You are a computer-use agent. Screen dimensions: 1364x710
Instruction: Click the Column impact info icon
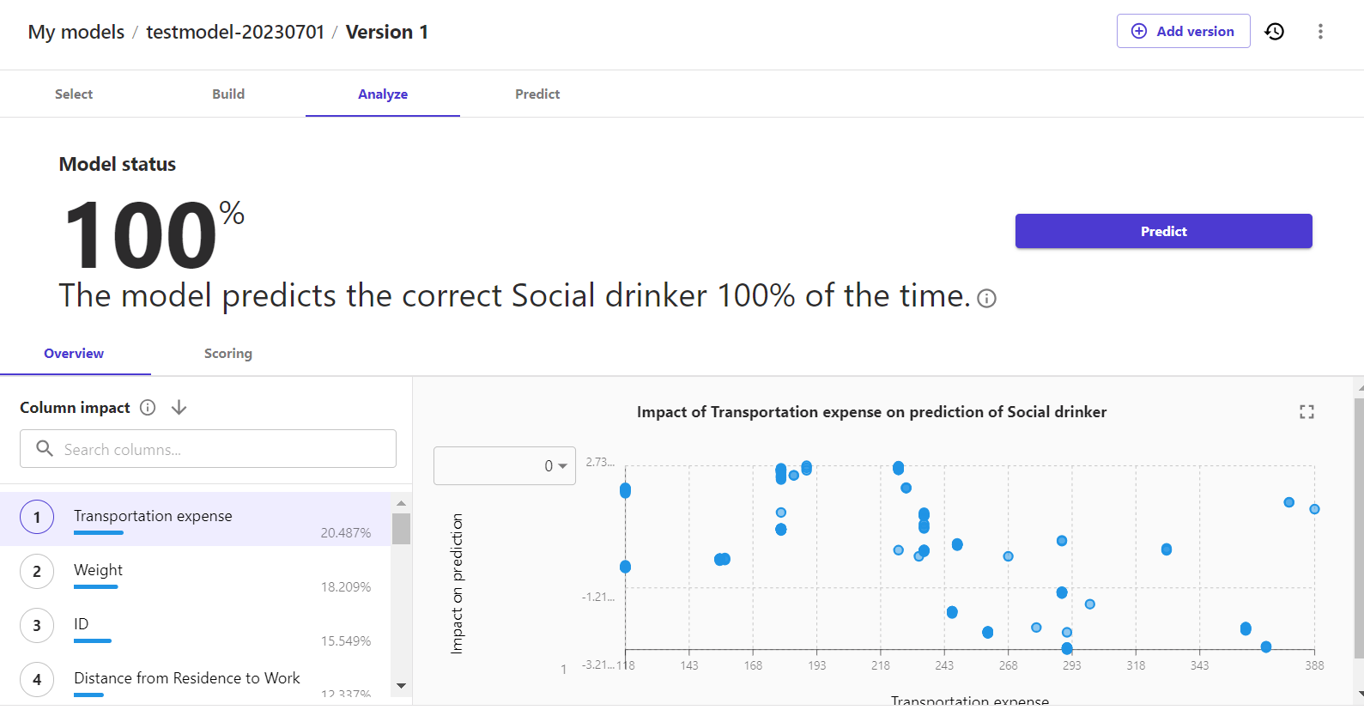[x=148, y=408]
